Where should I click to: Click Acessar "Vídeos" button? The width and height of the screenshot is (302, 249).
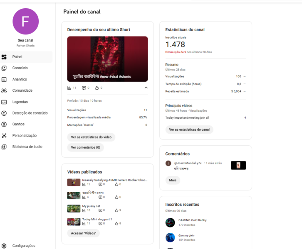pos(83,233)
